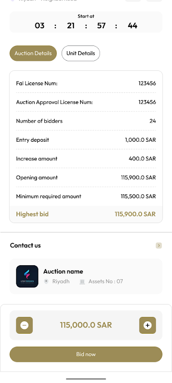Click the 115,000.0 SAR bid amount field
The height and width of the screenshot is (383, 172).
[86, 325]
